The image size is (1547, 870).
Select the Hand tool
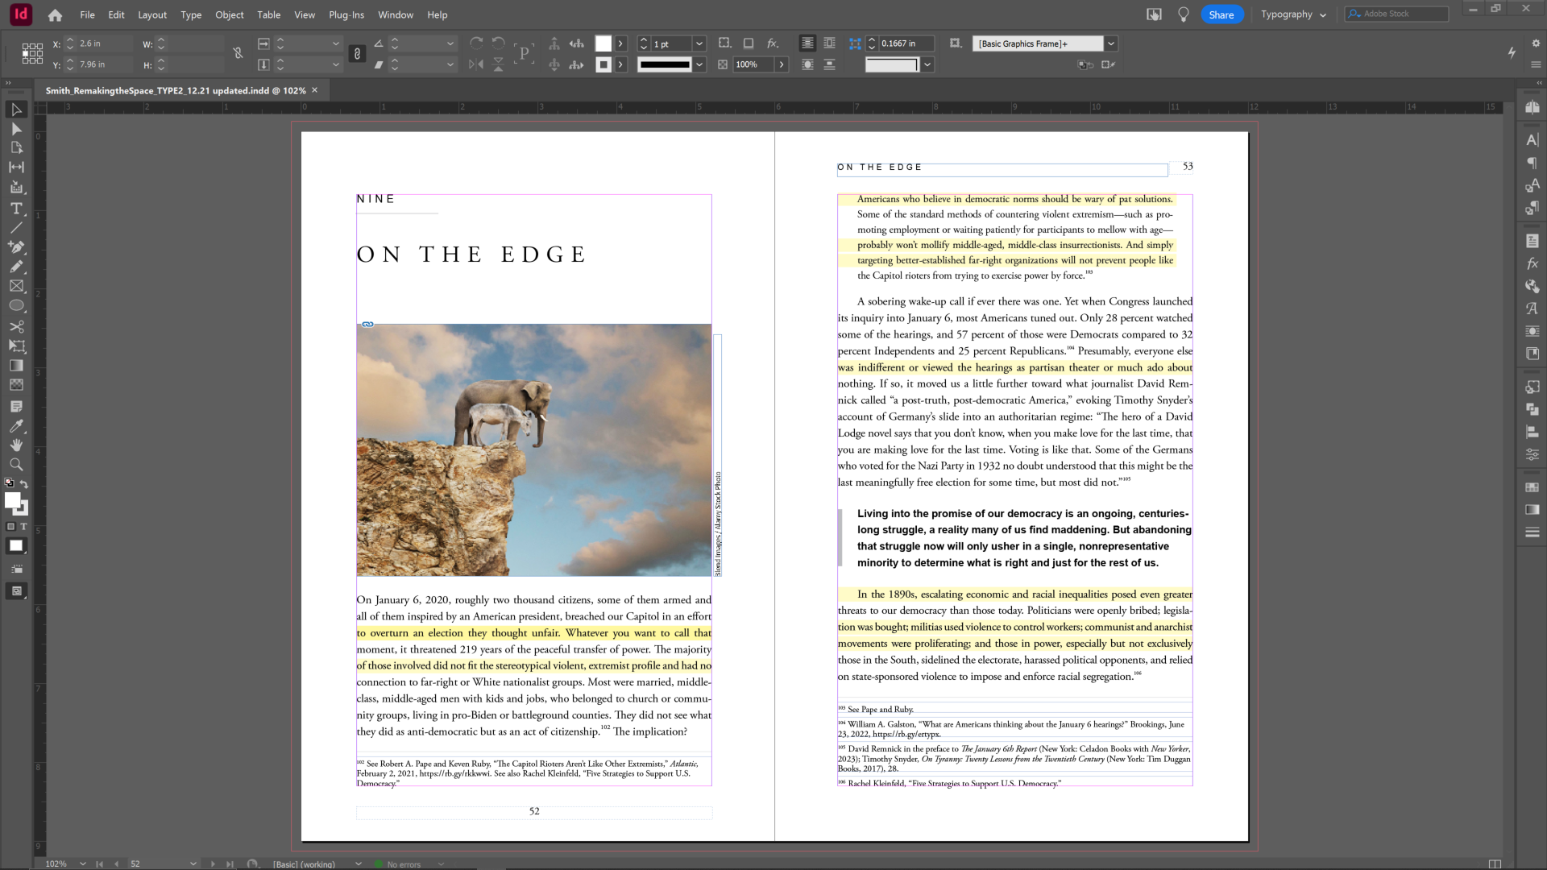click(16, 445)
